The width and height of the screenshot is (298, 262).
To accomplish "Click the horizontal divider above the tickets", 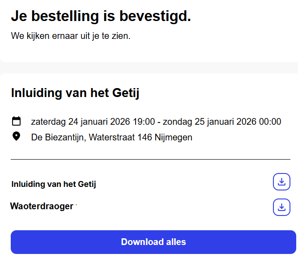I will click(x=150, y=159).
